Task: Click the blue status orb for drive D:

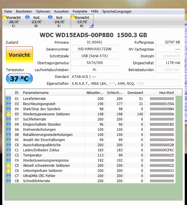Action: [x=27, y=17]
